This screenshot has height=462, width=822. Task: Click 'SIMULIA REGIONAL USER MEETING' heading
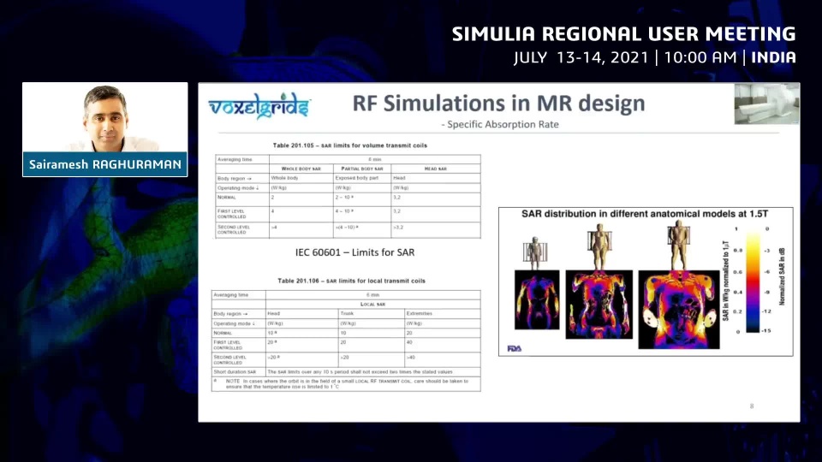(624, 34)
